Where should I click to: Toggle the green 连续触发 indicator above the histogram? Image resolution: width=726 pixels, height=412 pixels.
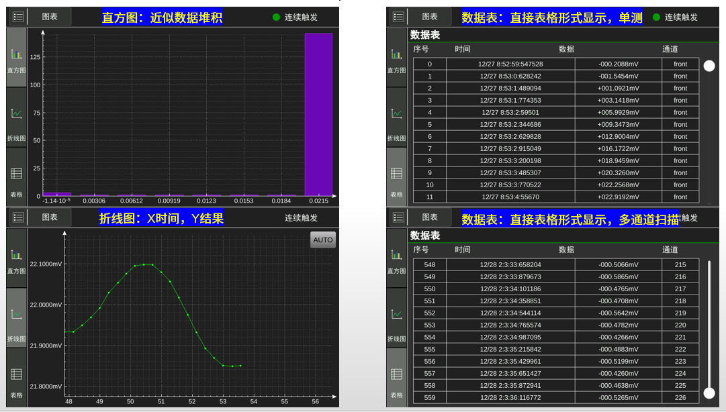276,17
